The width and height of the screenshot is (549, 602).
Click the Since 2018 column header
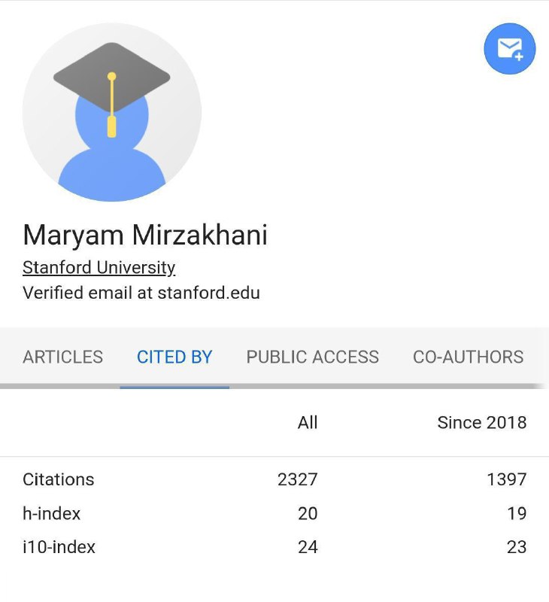point(482,423)
